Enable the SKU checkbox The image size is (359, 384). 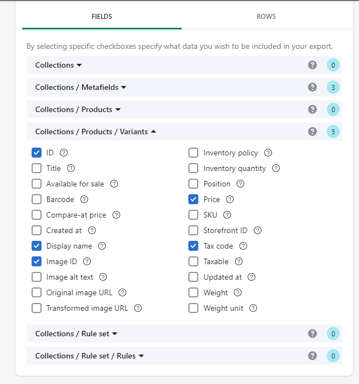[x=193, y=215]
